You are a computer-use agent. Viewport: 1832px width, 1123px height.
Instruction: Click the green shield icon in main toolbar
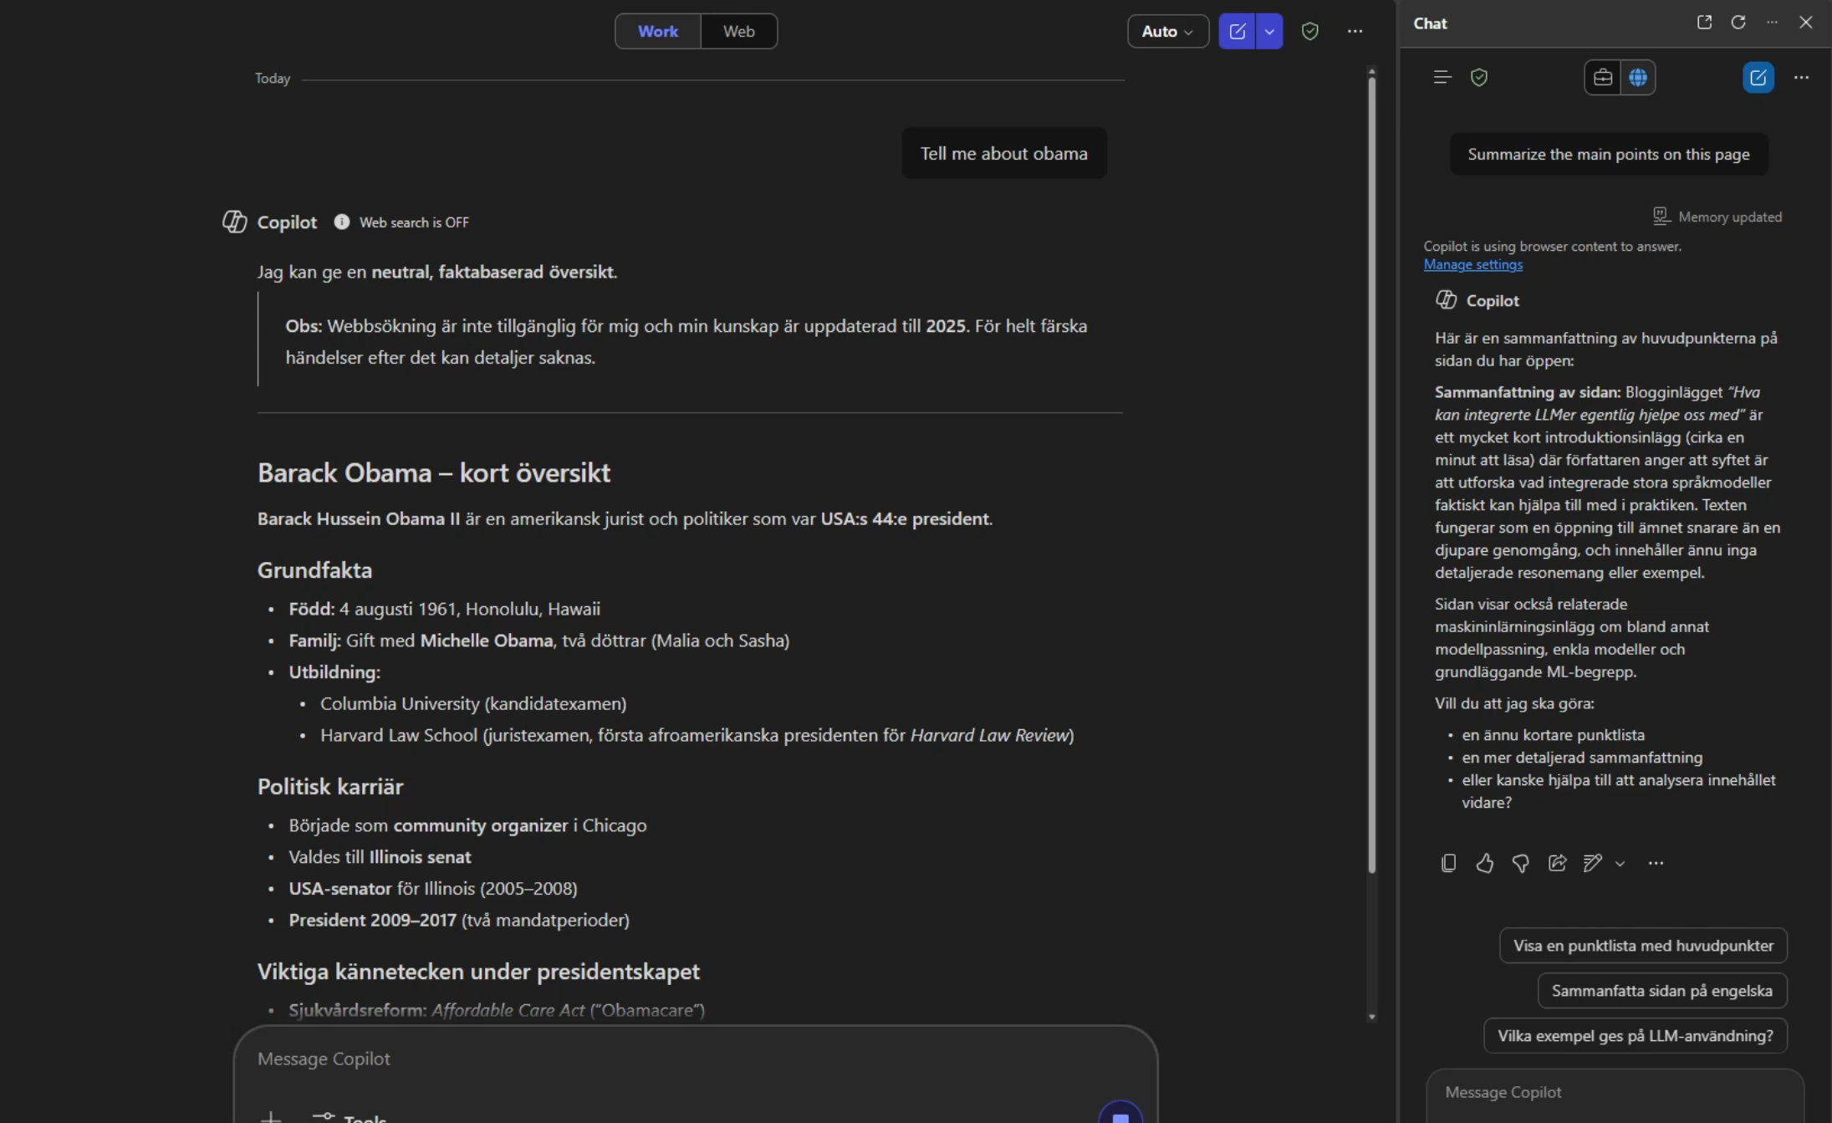(1310, 31)
